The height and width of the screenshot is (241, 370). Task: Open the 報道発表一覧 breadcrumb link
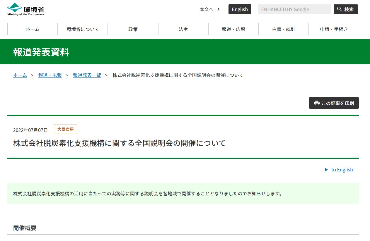(x=87, y=75)
